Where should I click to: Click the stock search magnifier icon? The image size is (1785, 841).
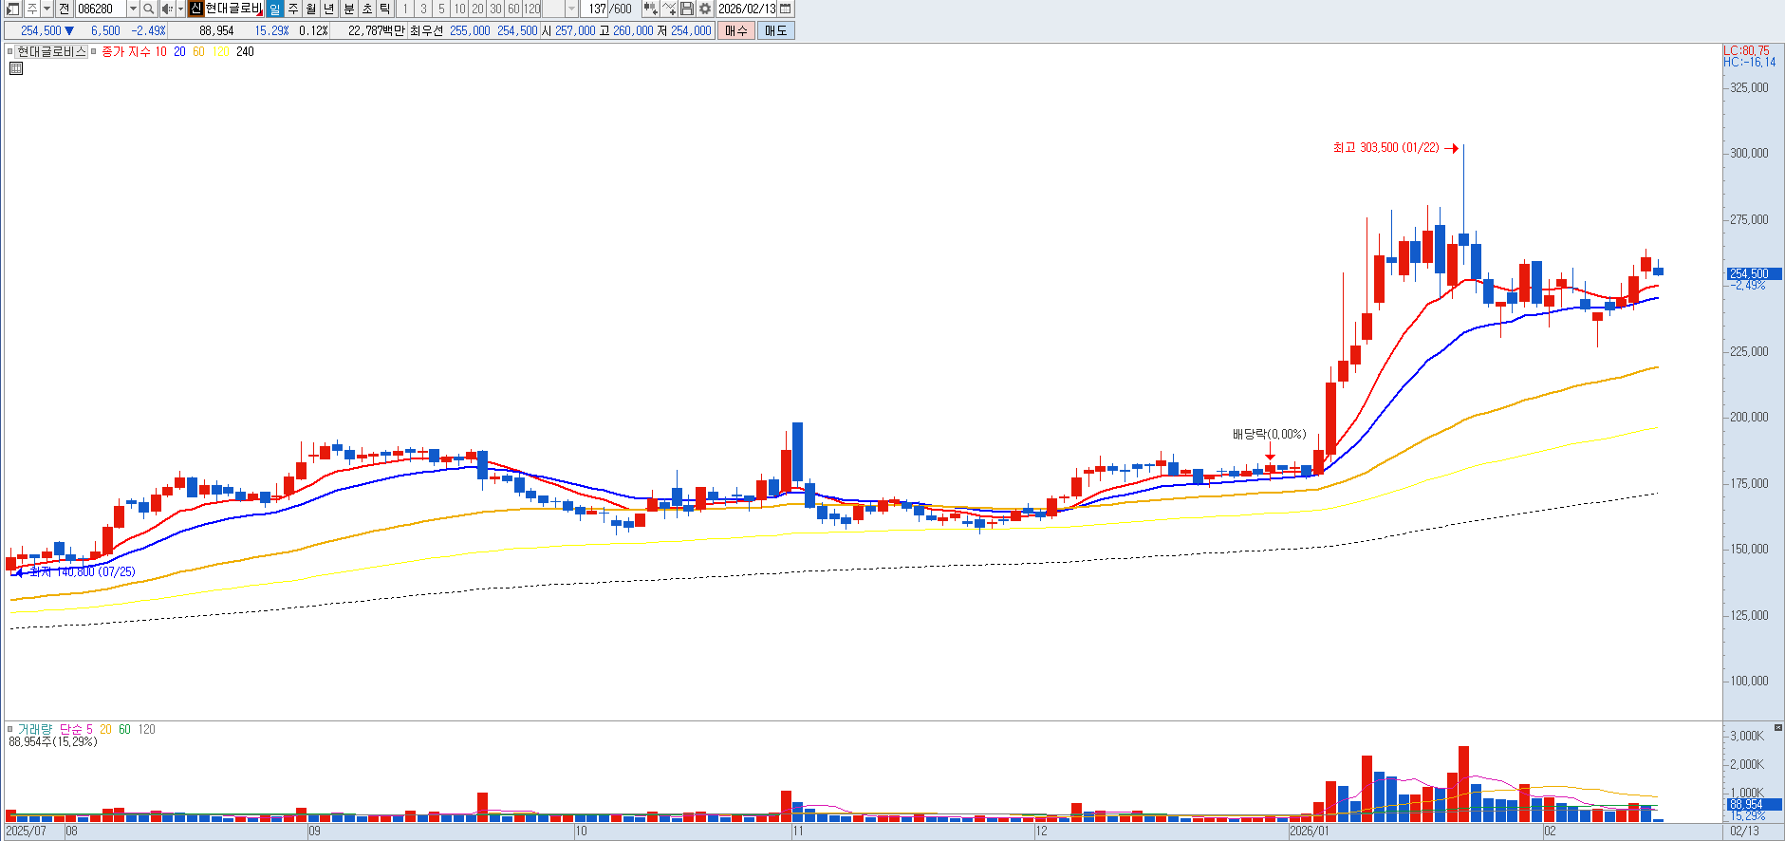(x=149, y=9)
